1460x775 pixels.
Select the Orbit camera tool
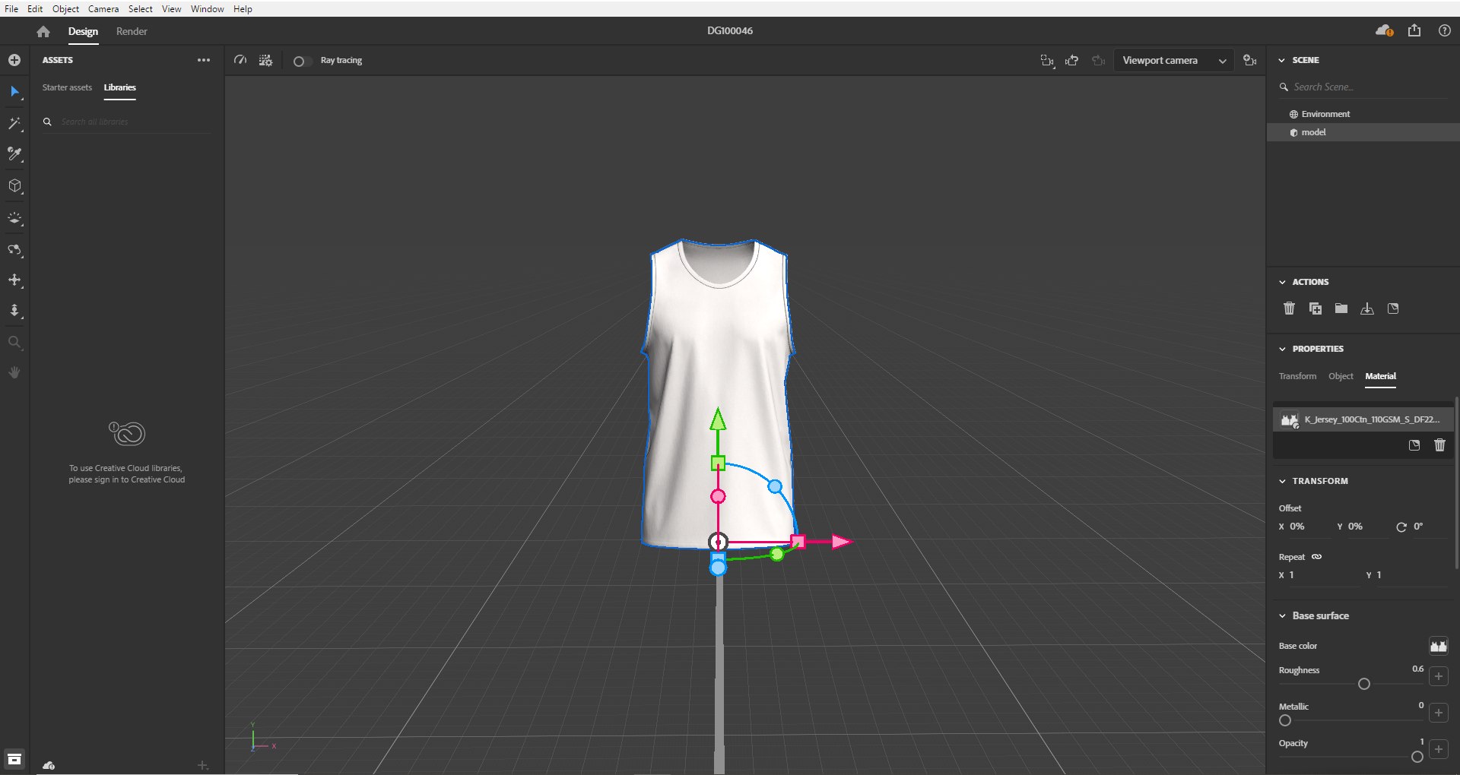[x=14, y=250]
